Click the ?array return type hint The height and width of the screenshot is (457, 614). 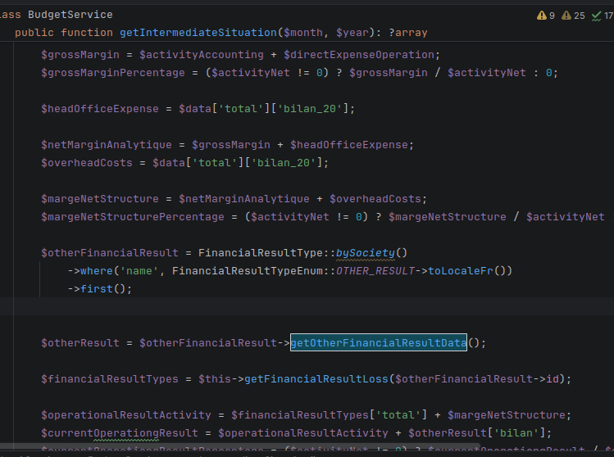[408, 33]
